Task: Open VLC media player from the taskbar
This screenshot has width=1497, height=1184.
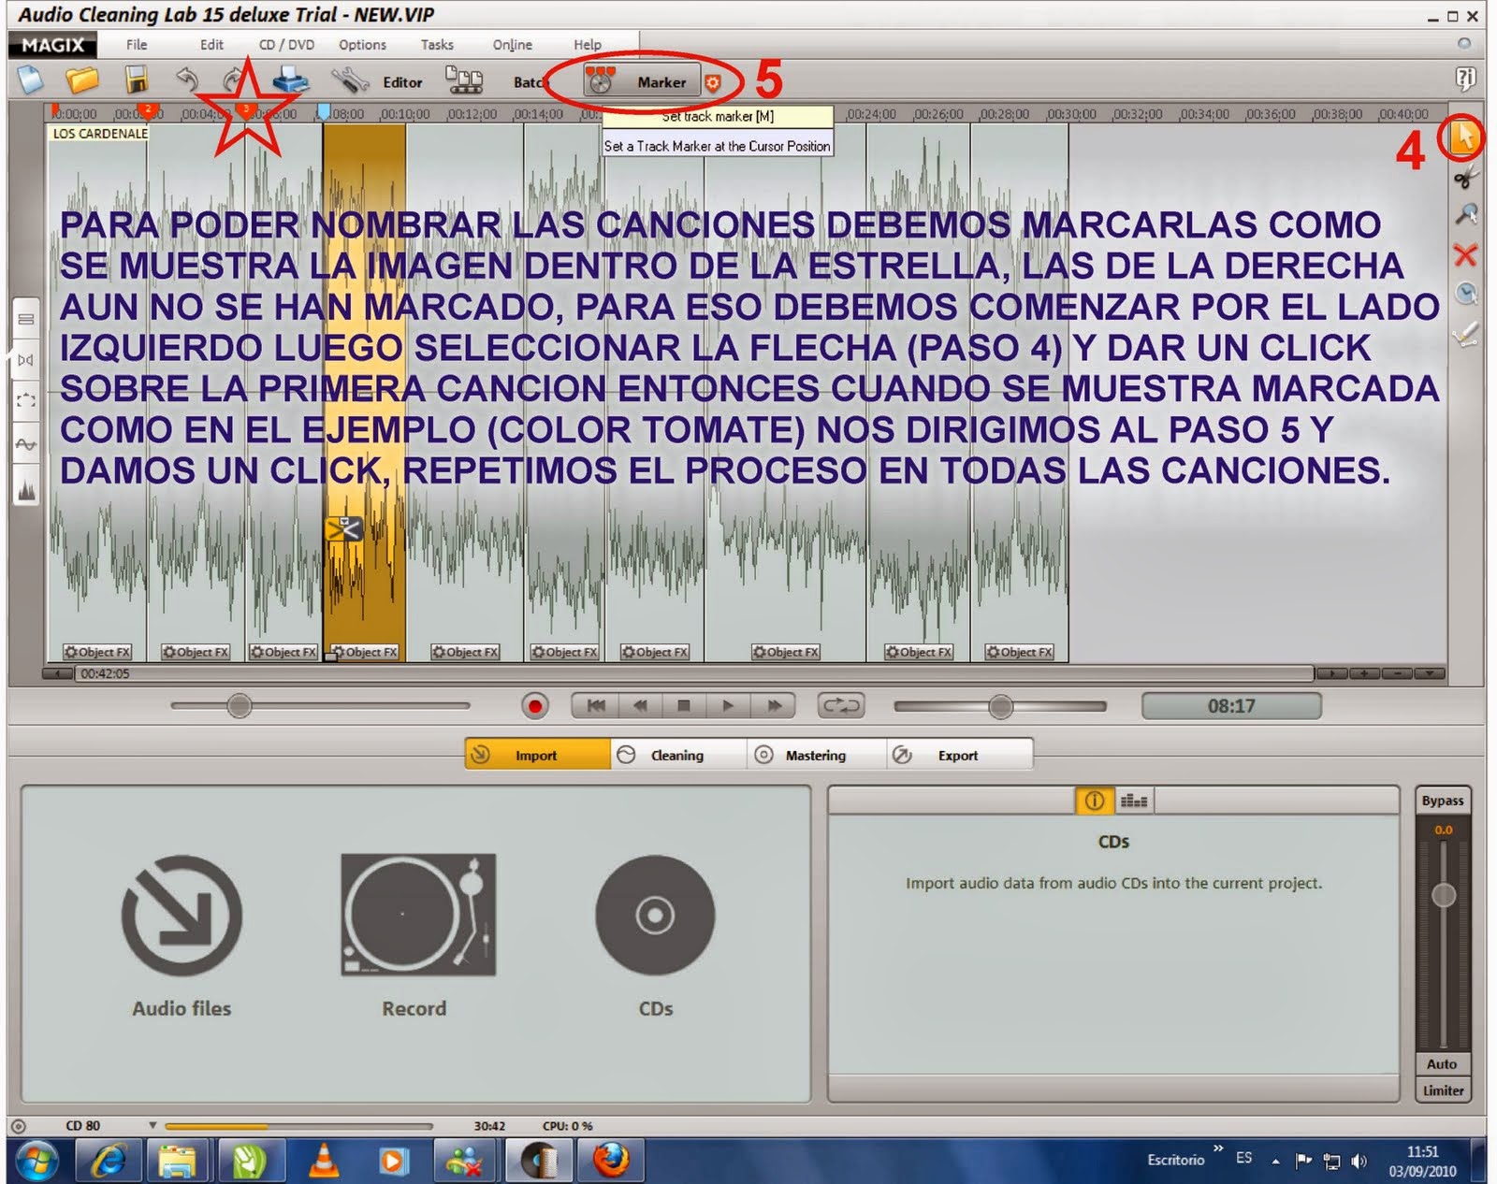Action: tap(324, 1162)
